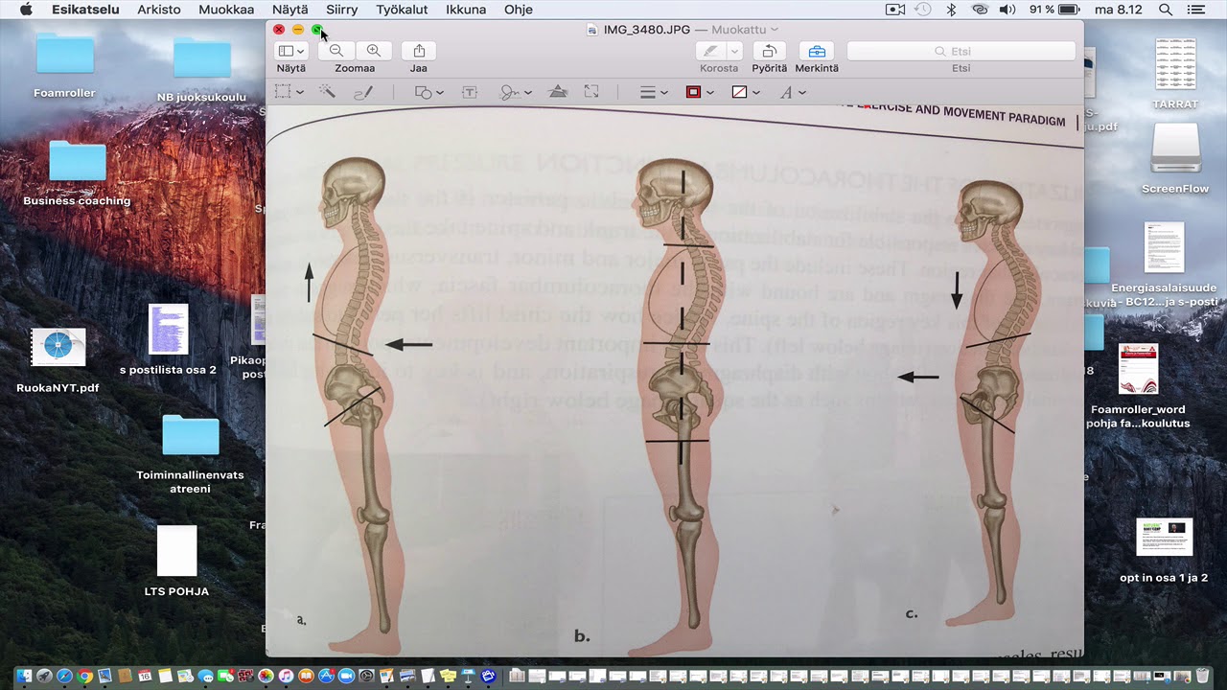Open the line thickness style dropdown
Screen dimensions: 1227x690
coord(653,92)
